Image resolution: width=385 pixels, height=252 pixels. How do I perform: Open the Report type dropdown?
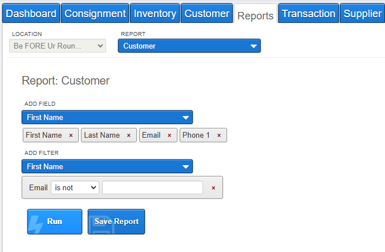(x=189, y=46)
